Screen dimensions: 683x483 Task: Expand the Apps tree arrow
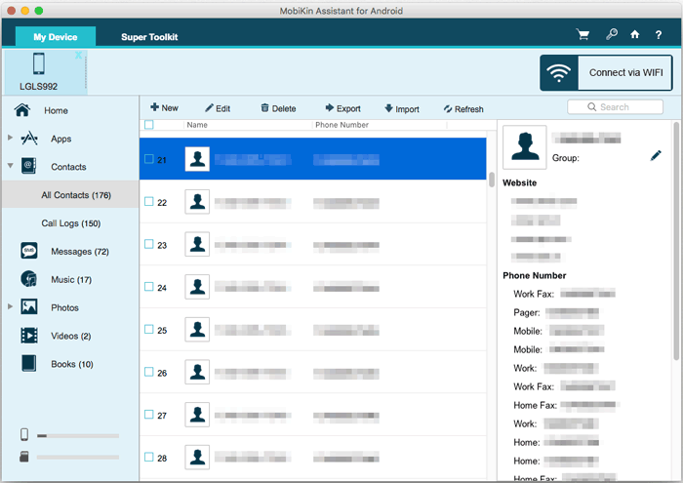click(x=10, y=138)
